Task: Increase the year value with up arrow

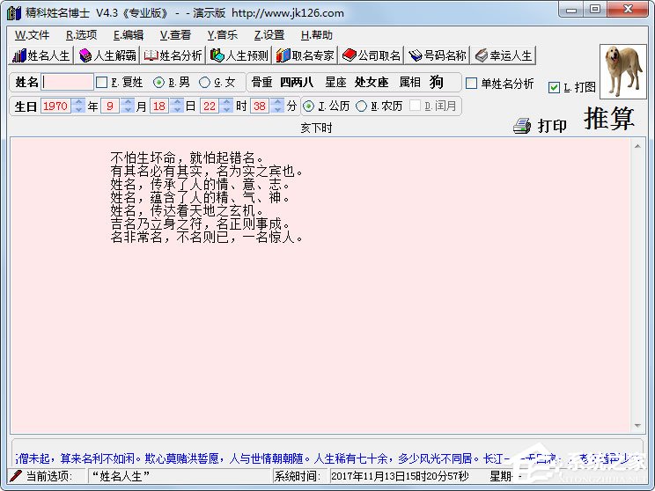Action: (x=78, y=102)
